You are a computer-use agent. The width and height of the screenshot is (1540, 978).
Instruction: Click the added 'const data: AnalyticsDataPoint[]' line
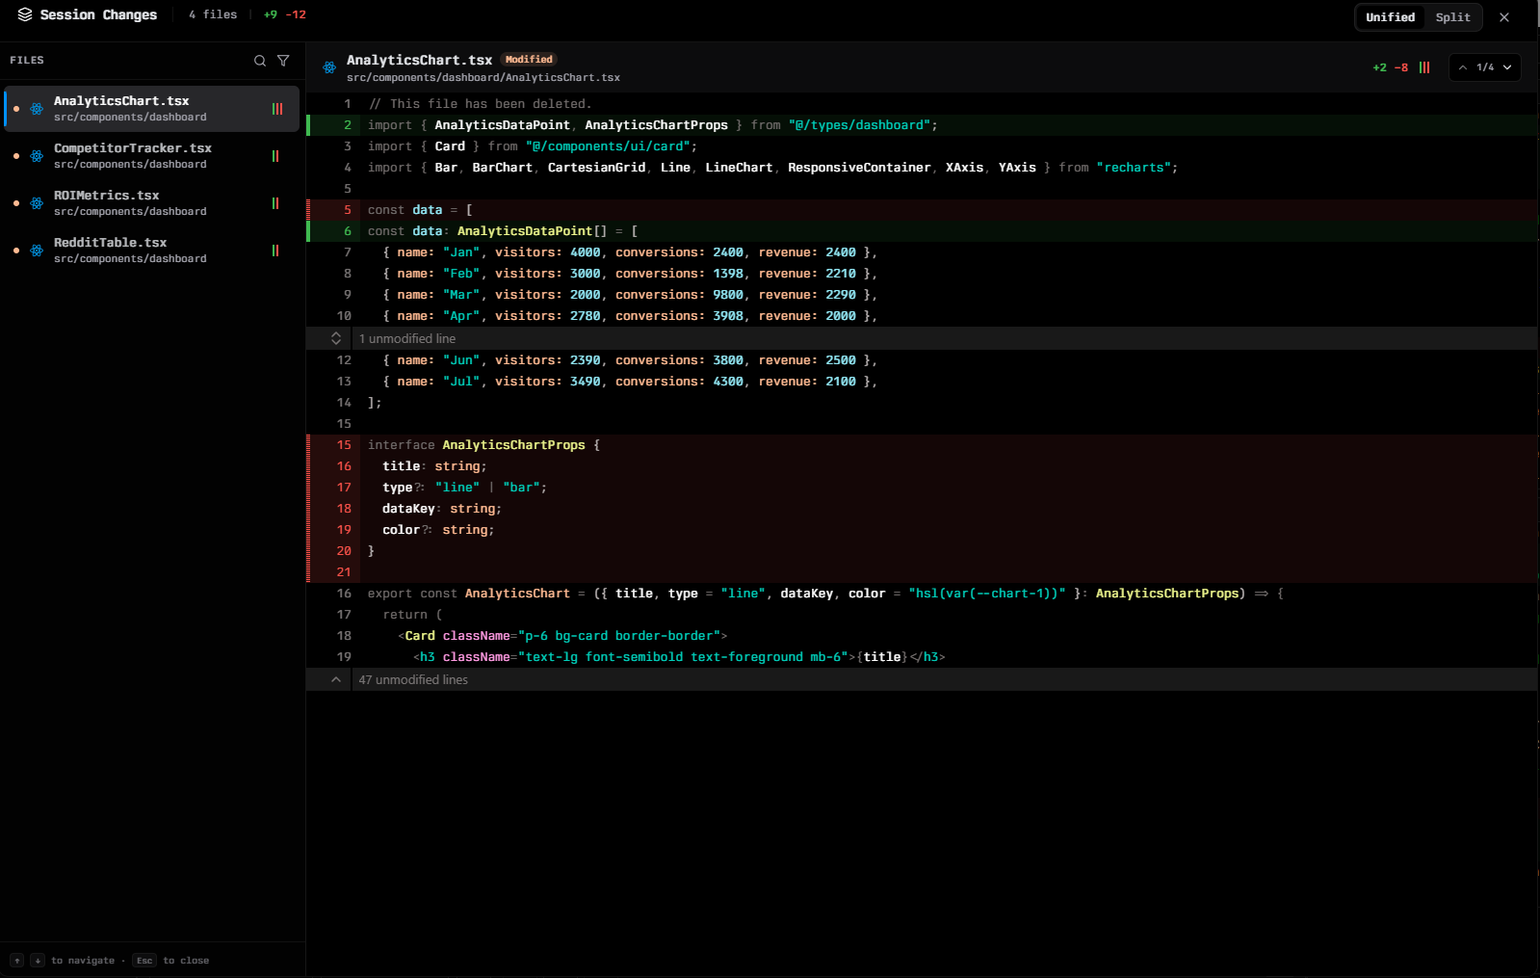922,231
